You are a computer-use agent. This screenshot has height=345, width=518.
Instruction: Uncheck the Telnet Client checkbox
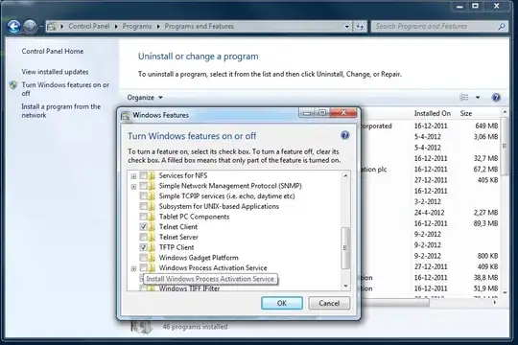click(x=143, y=227)
